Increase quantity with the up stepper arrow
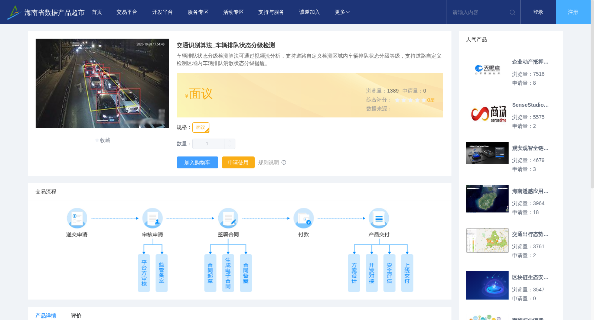Image resolution: width=594 pixels, height=320 pixels. click(x=230, y=141)
